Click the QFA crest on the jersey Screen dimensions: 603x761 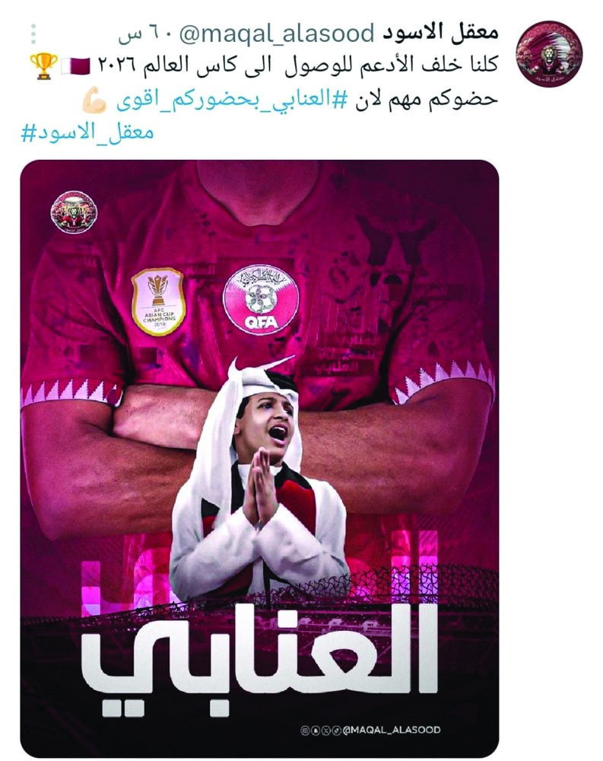[261, 299]
